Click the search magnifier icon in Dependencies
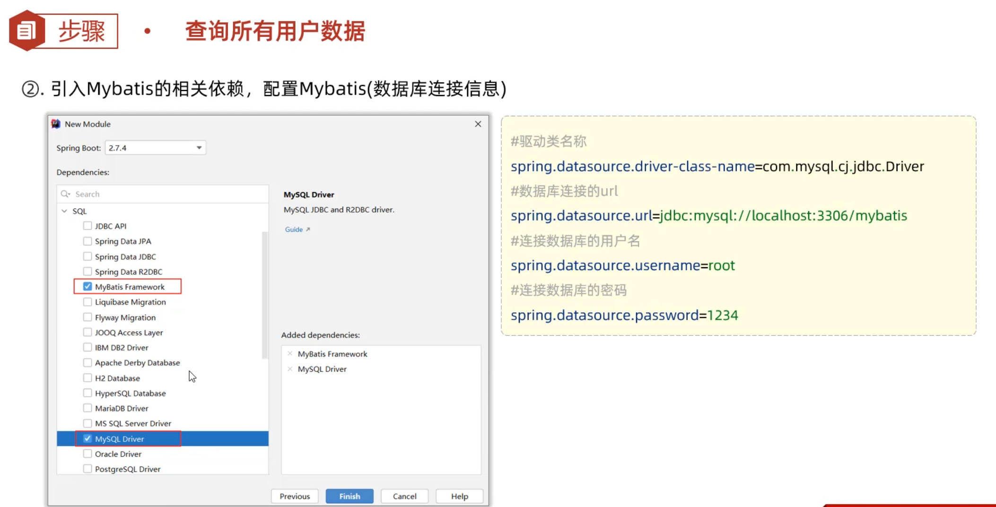Viewport: 996px width, 507px height. (x=65, y=194)
